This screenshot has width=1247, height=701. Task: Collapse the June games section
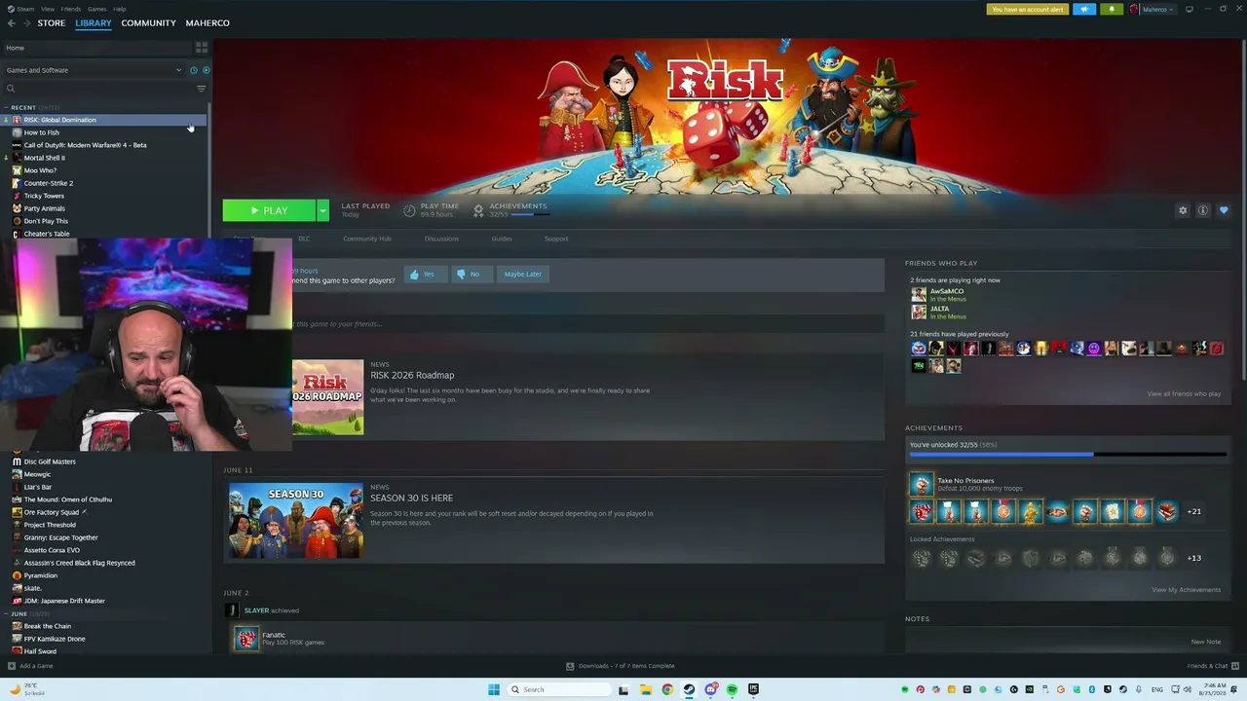pyautogui.click(x=6, y=614)
